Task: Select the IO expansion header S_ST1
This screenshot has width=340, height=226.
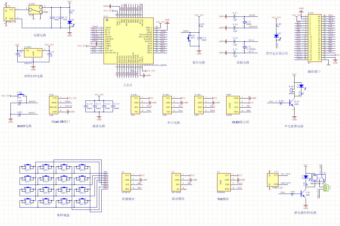Action: coord(315,38)
